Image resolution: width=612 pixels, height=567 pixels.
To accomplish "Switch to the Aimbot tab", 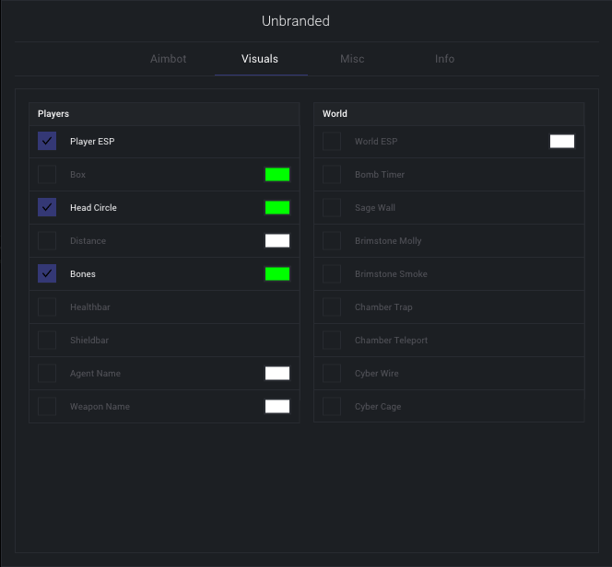I will (169, 59).
